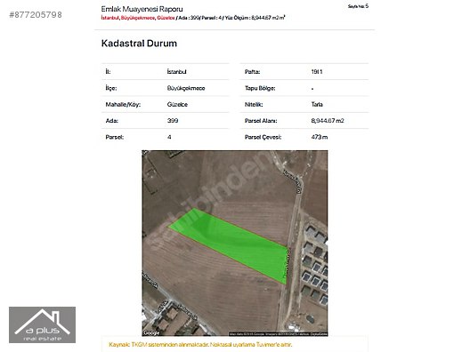This screenshot has width=470, height=352.
Task: Click the Parsel Alanı value 8,944.67 m2
Action: point(328,121)
